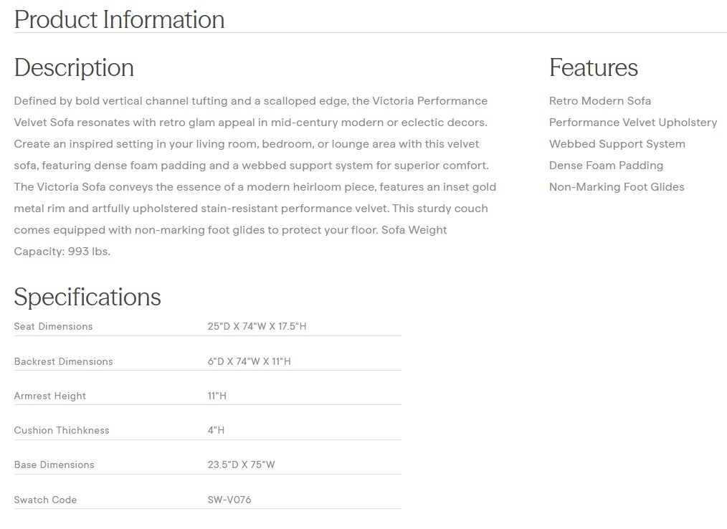Click the Armrest Height label
Screen dimensions: 727x529
[49, 396]
